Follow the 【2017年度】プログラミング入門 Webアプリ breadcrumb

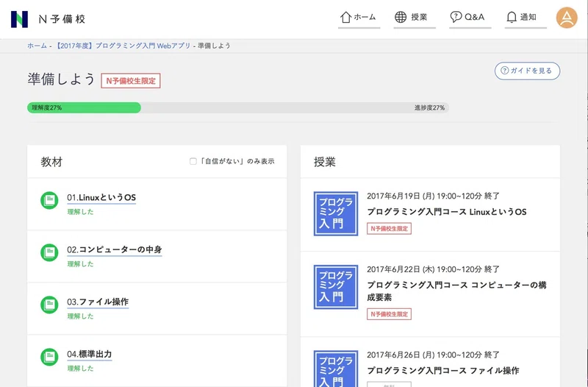click(123, 46)
